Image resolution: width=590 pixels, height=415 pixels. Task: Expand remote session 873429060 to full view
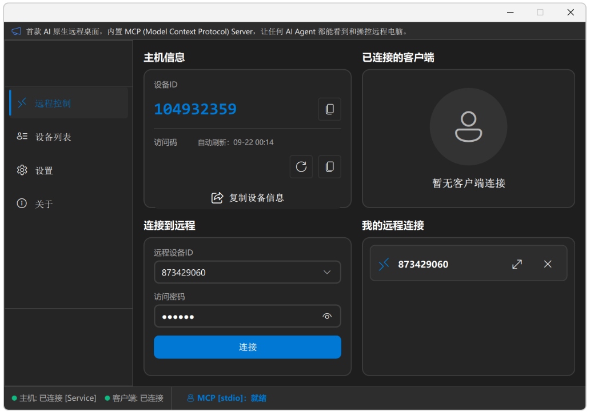coord(517,264)
